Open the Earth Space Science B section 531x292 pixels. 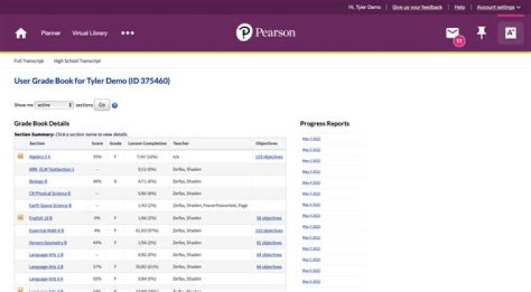tap(50, 206)
